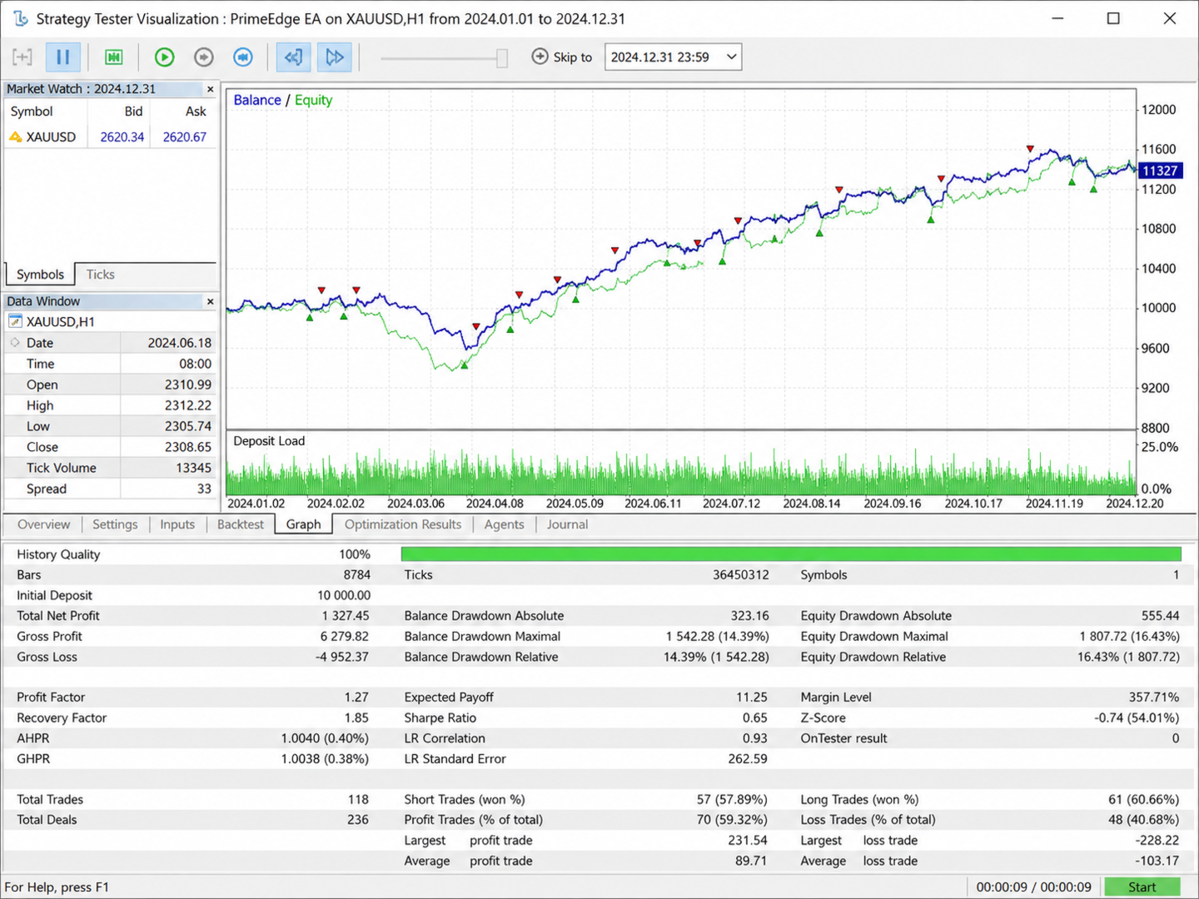Open the Backtest tab
1199x899 pixels.
(240, 524)
